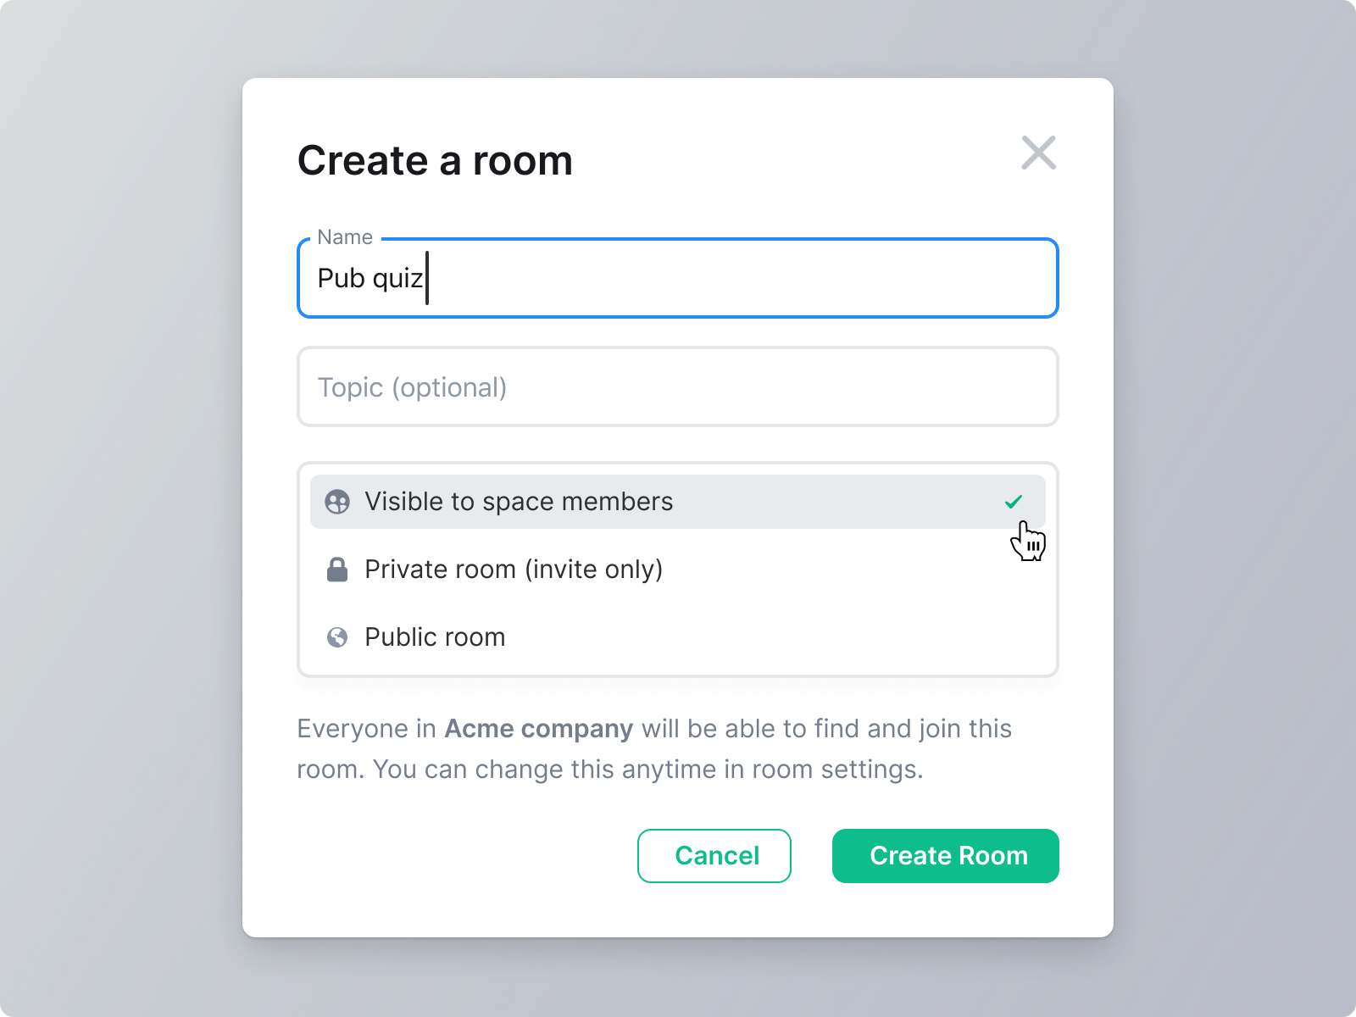Click the globe icon for public room
Image resolution: width=1356 pixels, height=1017 pixels.
(337, 637)
